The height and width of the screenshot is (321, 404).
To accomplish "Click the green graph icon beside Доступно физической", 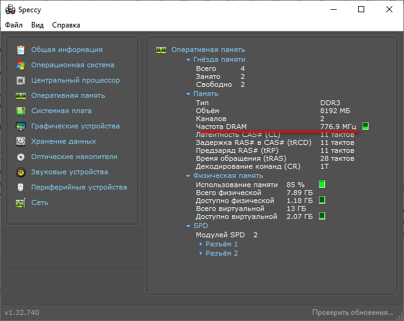I will click(322, 200).
